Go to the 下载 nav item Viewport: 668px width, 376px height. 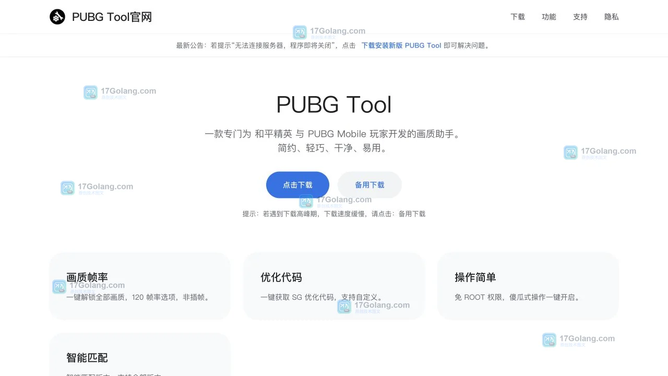pos(518,17)
